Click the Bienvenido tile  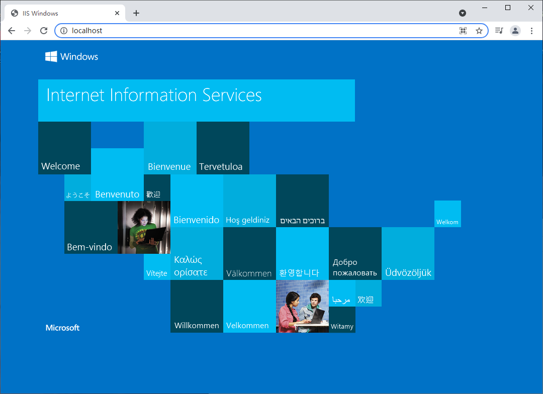coord(197,201)
